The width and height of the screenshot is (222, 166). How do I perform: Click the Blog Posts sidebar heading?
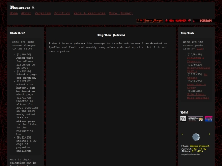tap(187, 33)
